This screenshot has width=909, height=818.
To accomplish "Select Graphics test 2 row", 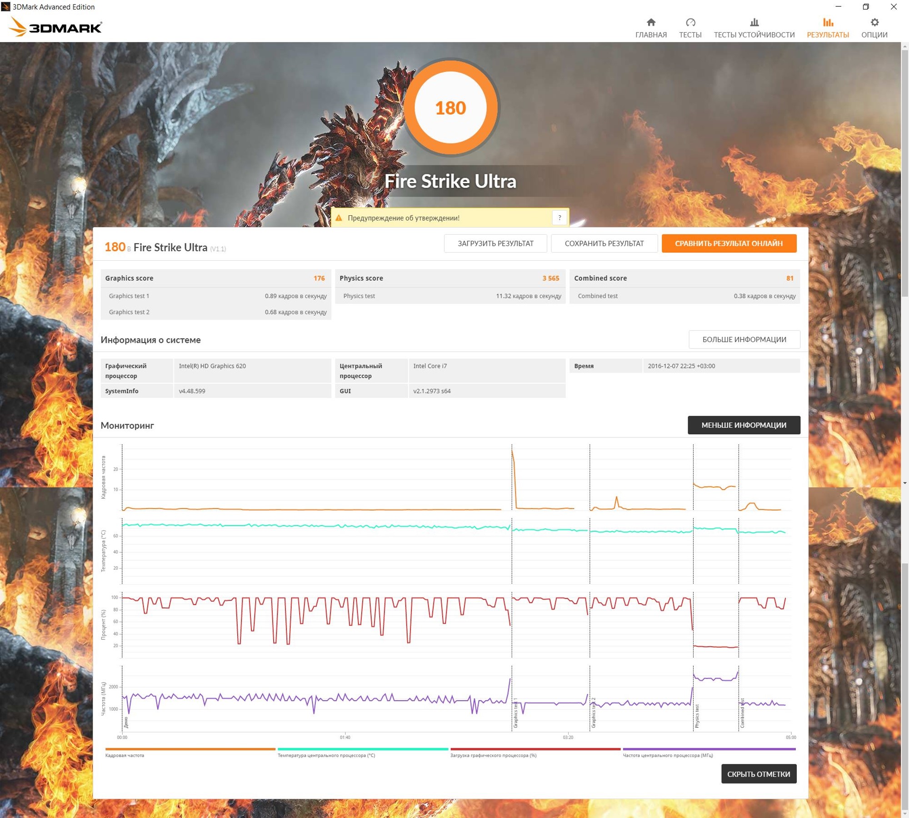I will click(216, 312).
